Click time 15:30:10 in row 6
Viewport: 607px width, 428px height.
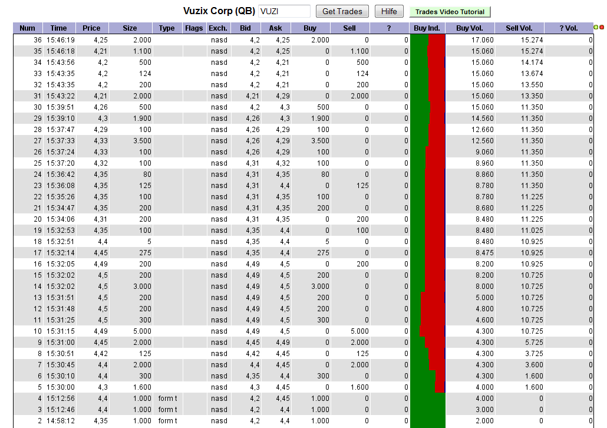[61, 377]
